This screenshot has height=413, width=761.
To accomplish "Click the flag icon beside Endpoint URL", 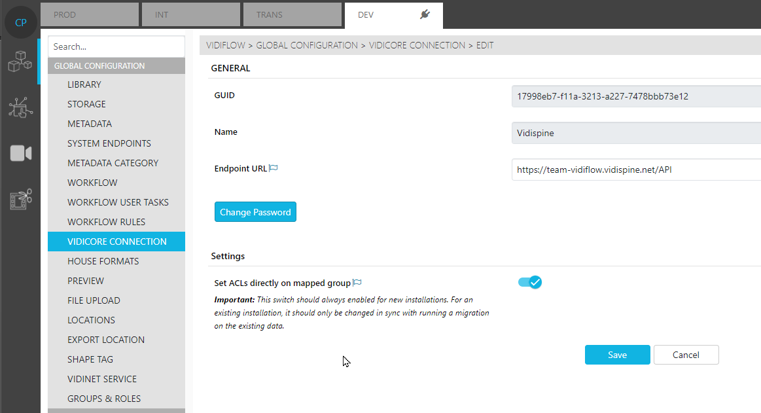I will point(274,168).
